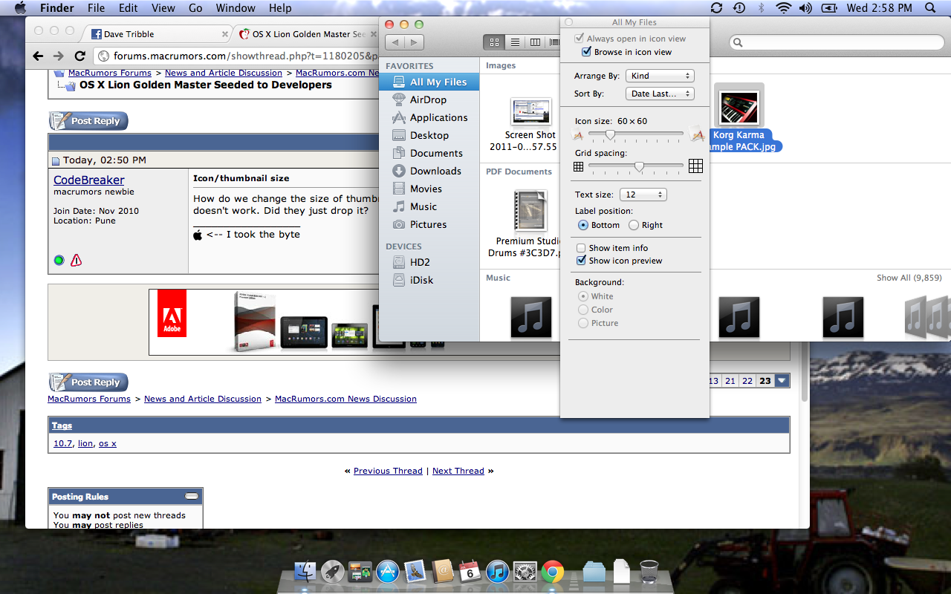Open System Preferences from the Dock
The width and height of the screenshot is (951, 594).
(x=525, y=571)
